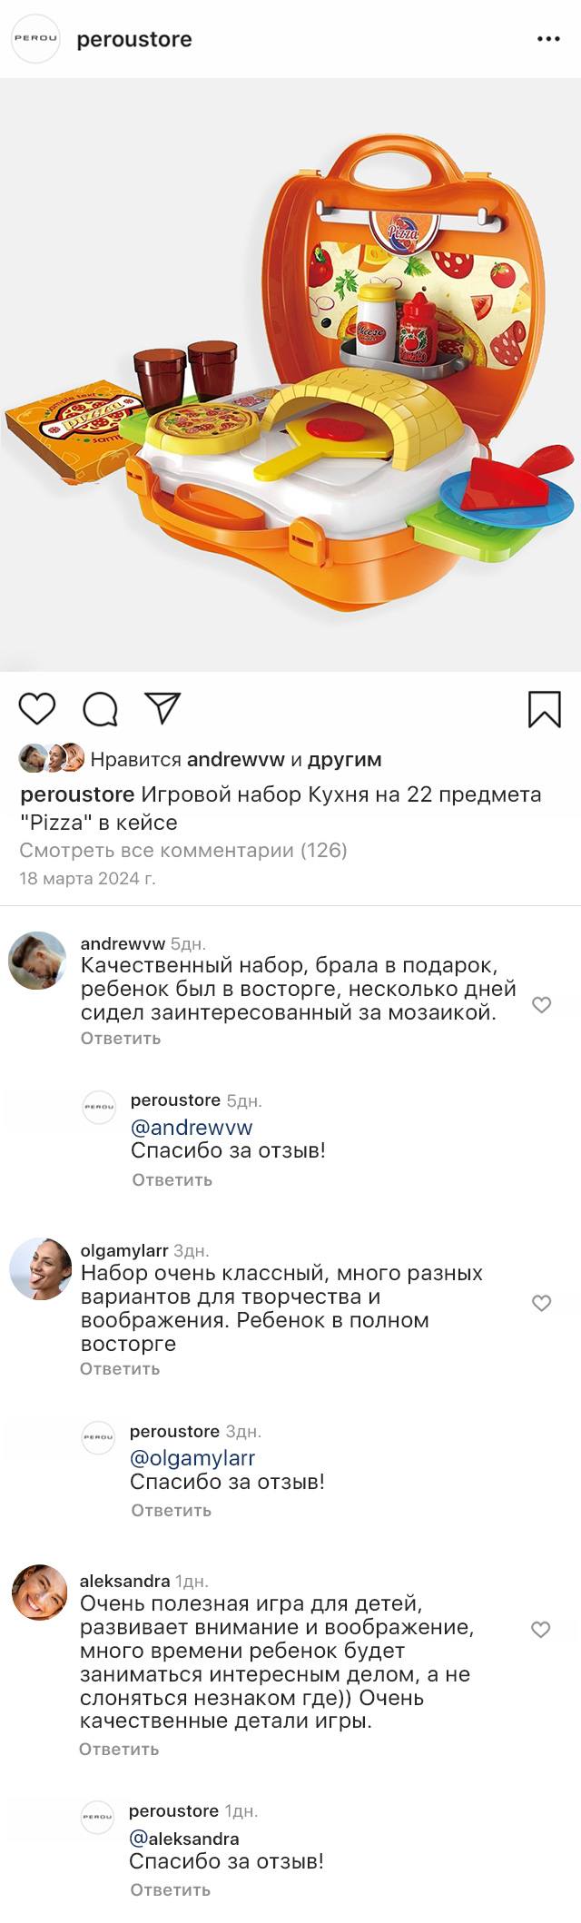Reply to olgamylarr's comment
This screenshot has width=581, height=1923.
click(x=120, y=1368)
